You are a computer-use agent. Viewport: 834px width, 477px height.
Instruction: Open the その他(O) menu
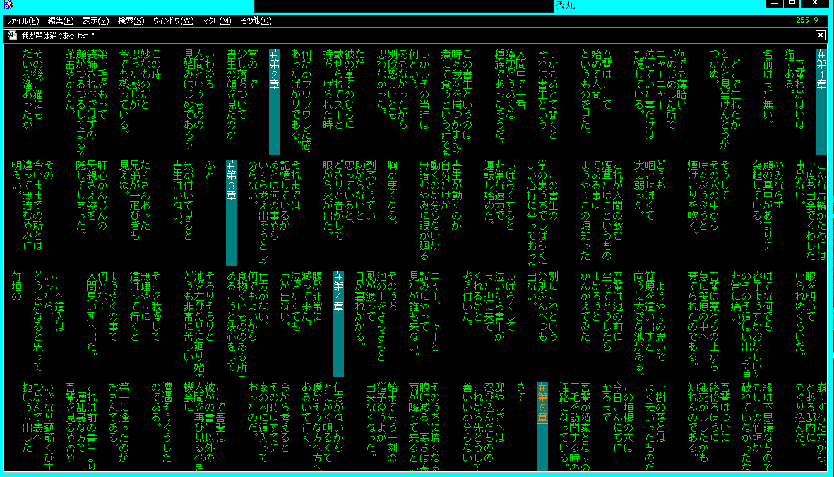[x=256, y=21]
